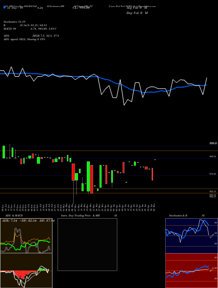Click the '-DY: 37.84' value in ADX panel
218x288 pixels.
point(46,221)
